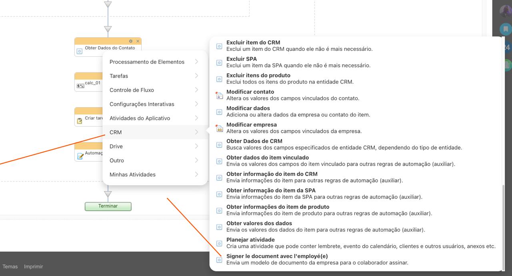Select the Drive menu category

point(116,146)
